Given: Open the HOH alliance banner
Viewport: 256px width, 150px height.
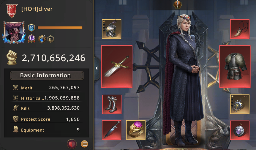Looking at the screenshot, I should click(12, 11).
